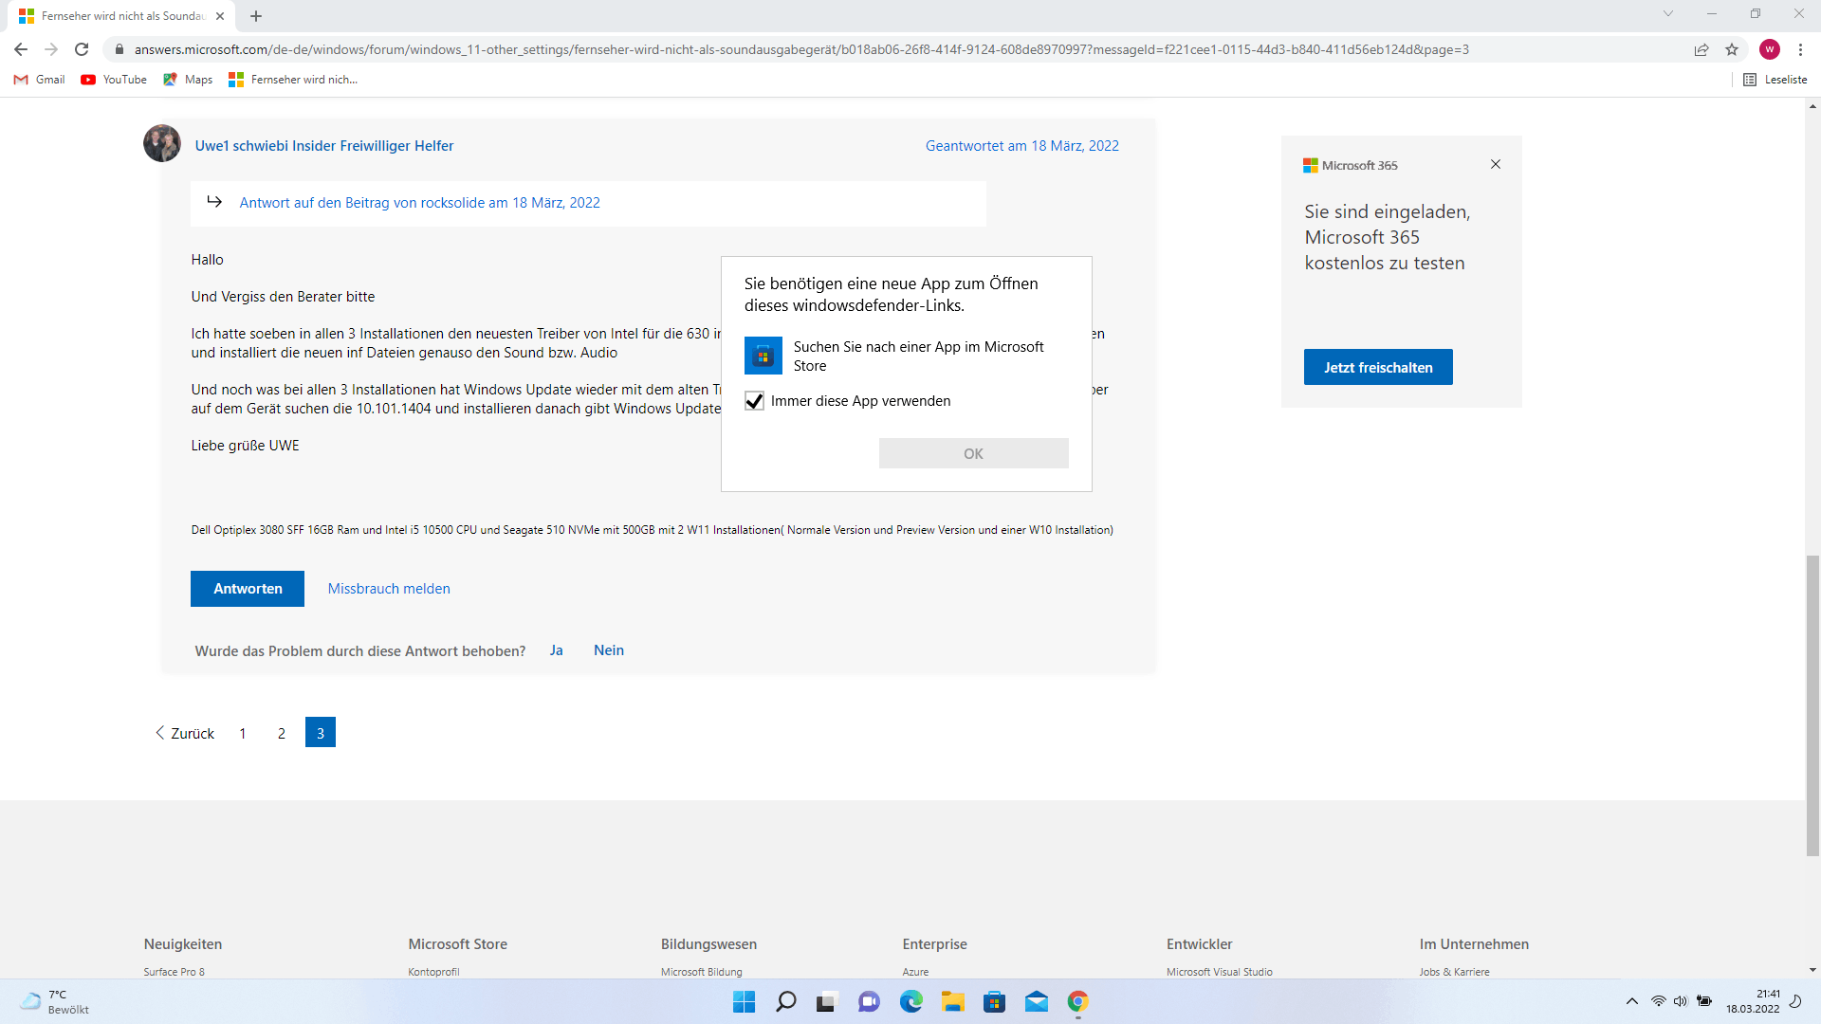The height and width of the screenshot is (1024, 1821).
Task: Click 'Geantwortet am 18 März, 2022' link
Action: coord(1022,145)
